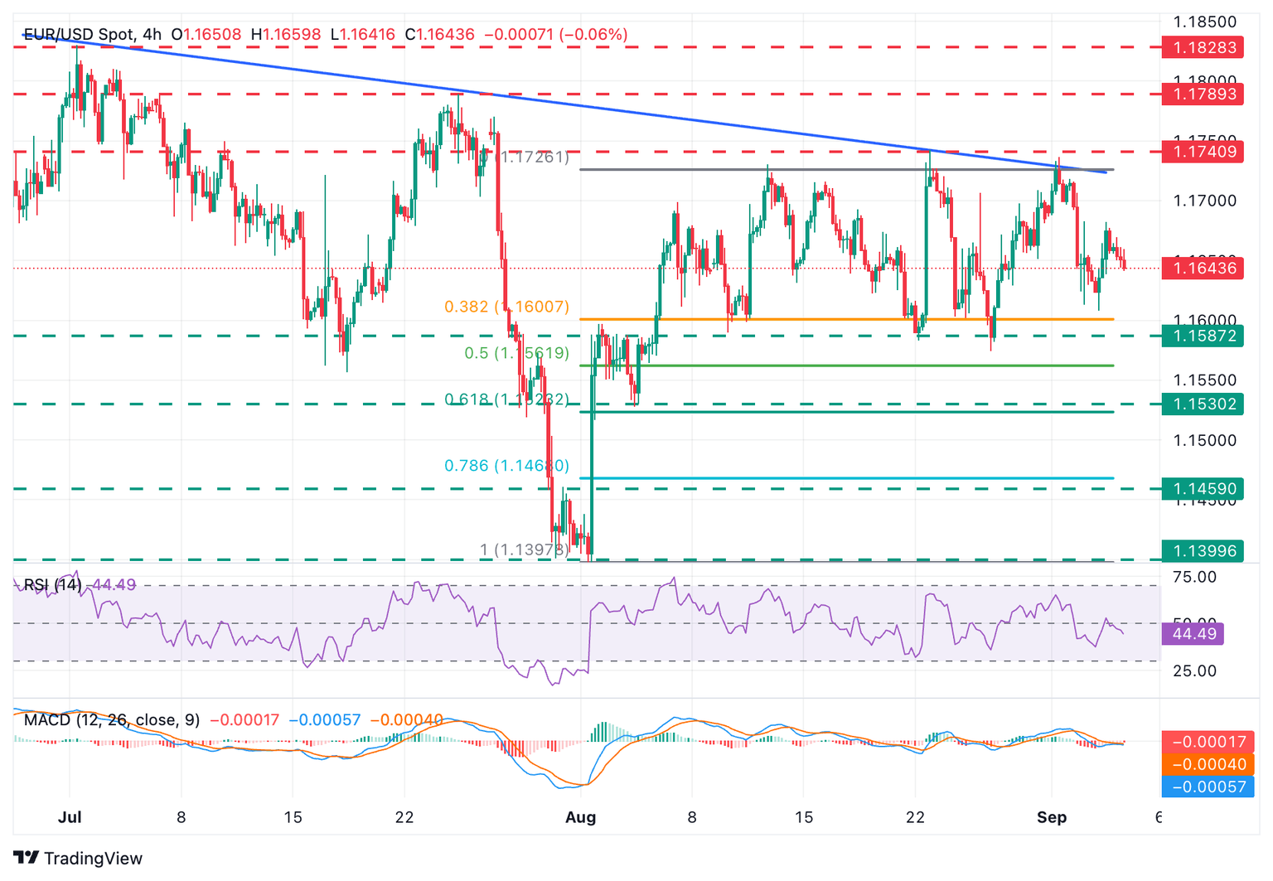The width and height of the screenshot is (1273, 881).
Task: Click the Jul label on time axis
Action: pyautogui.click(x=70, y=817)
